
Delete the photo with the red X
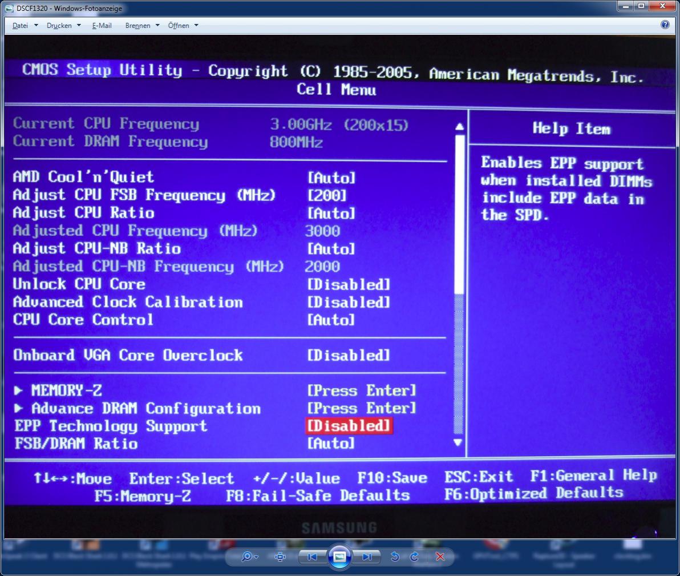click(x=440, y=557)
